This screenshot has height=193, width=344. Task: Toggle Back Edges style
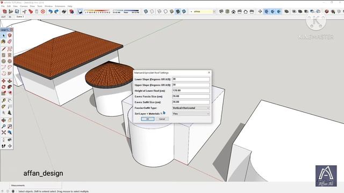click(x=152, y=11)
